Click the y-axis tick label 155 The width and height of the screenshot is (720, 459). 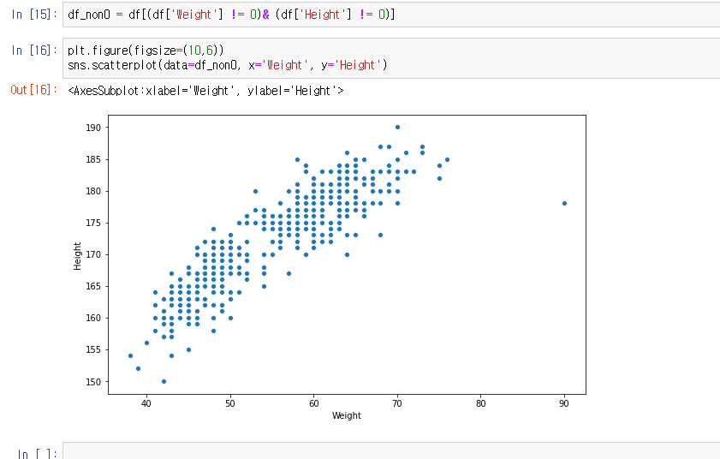(93, 349)
